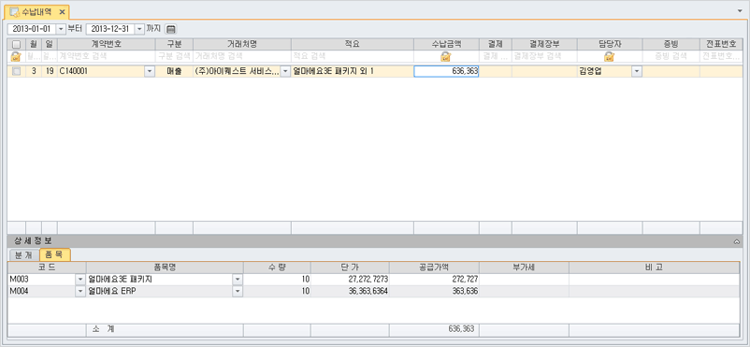Viewport: 750px width, 347px height.
Task: Select the 636,363 수납금액 cell
Action: 446,71
